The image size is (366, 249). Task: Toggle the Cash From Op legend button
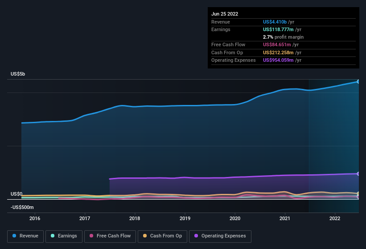pyautogui.click(x=162, y=236)
